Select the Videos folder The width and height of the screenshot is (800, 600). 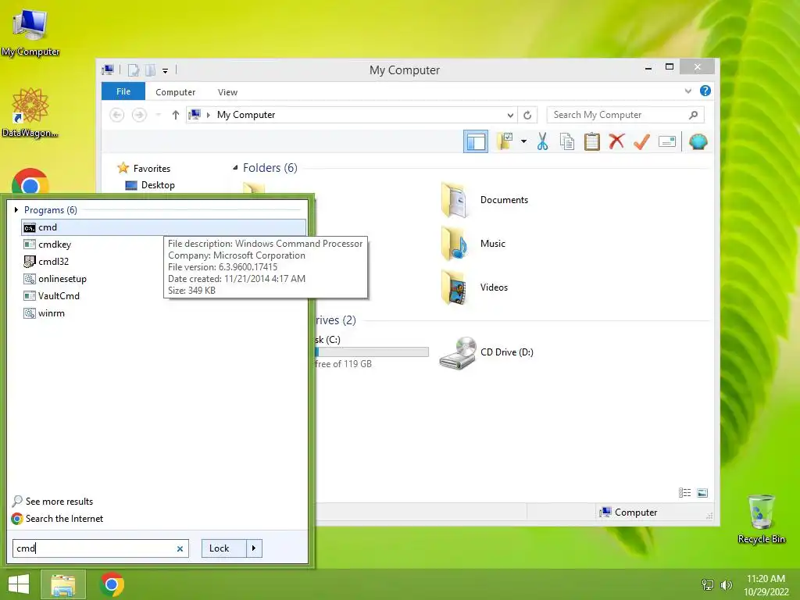(474, 287)
